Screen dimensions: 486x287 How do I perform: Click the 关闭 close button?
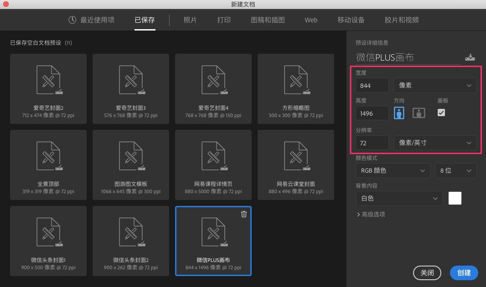click(x=427, y=273)
